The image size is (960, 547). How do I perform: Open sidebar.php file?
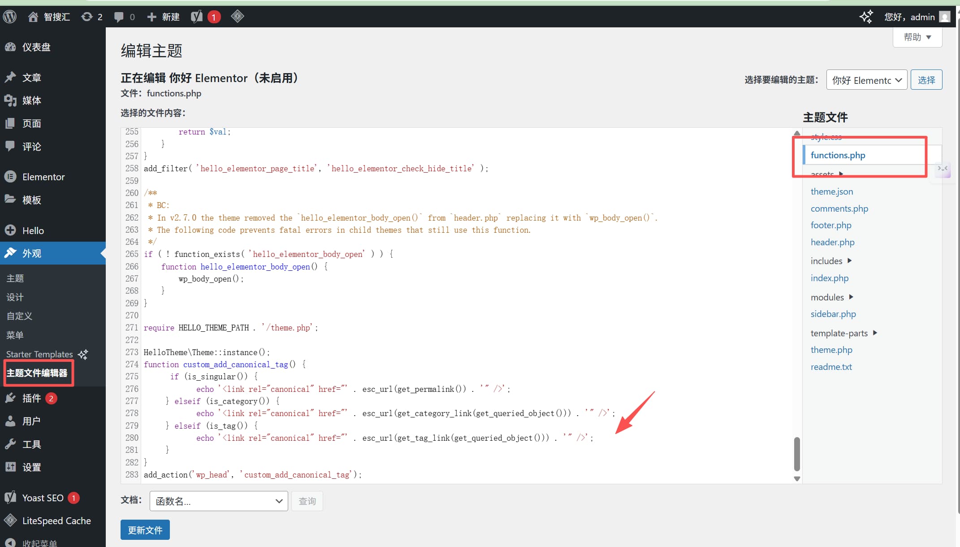[x=833, y=314]
